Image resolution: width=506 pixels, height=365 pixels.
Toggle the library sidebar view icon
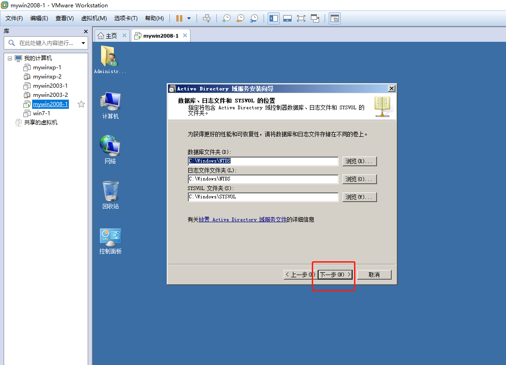coord(274,18)
